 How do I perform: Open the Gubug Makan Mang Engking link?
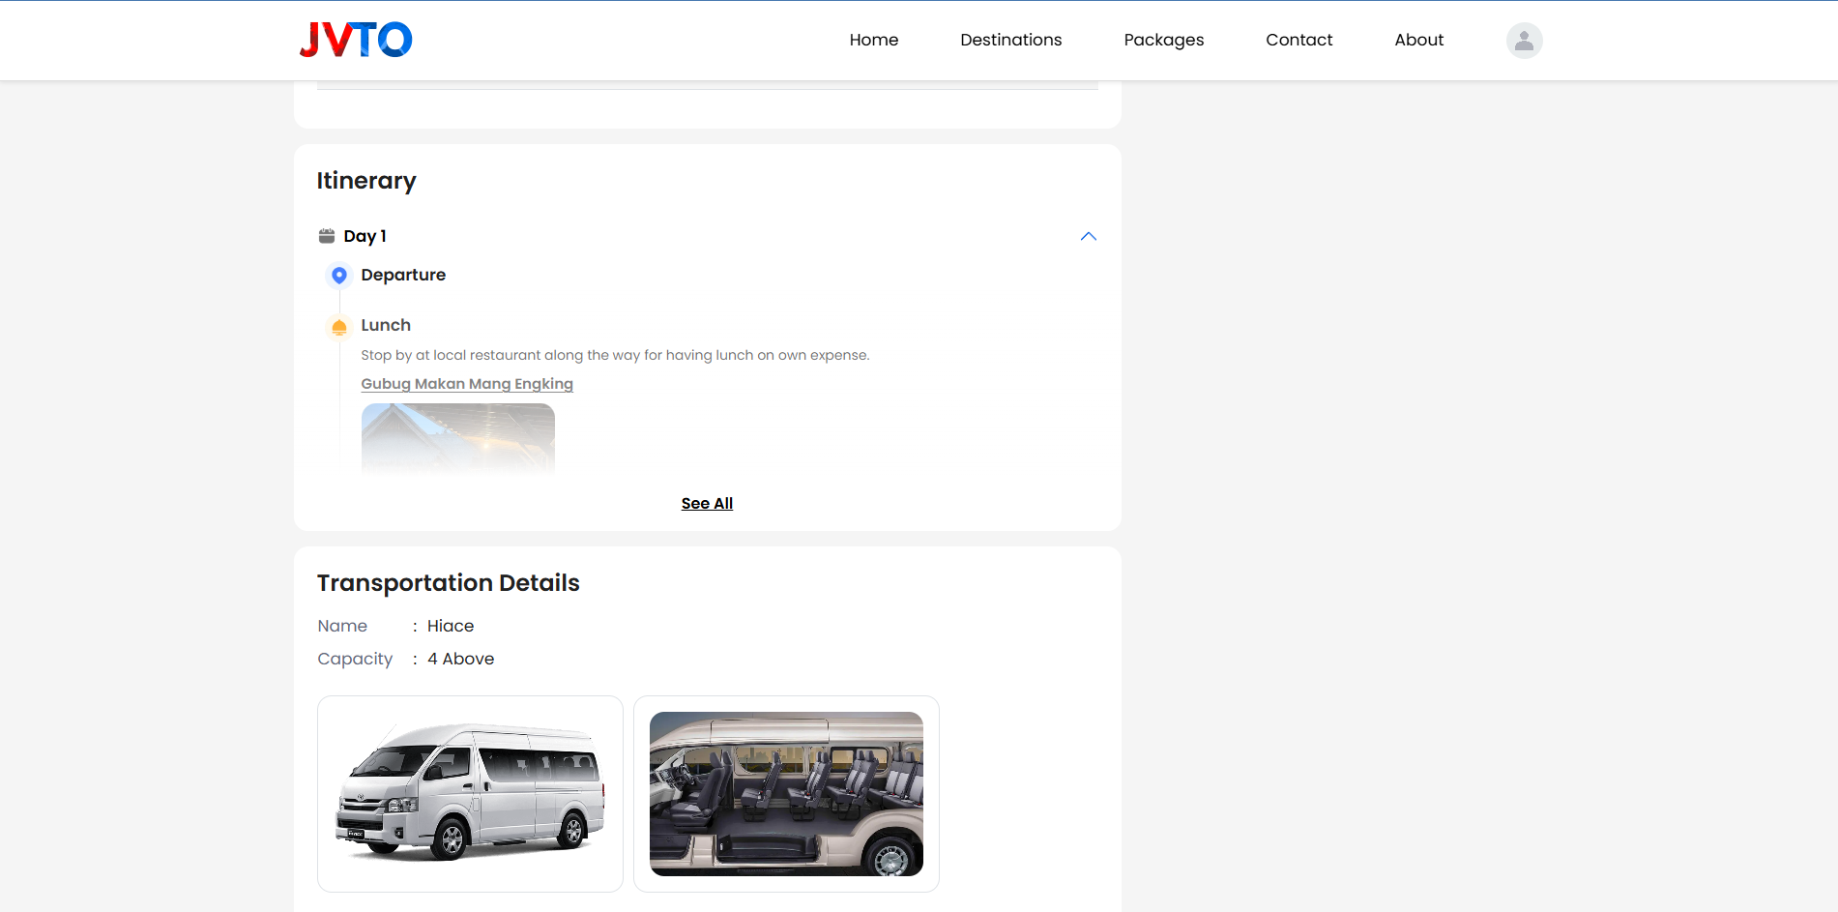click(467, 384)
